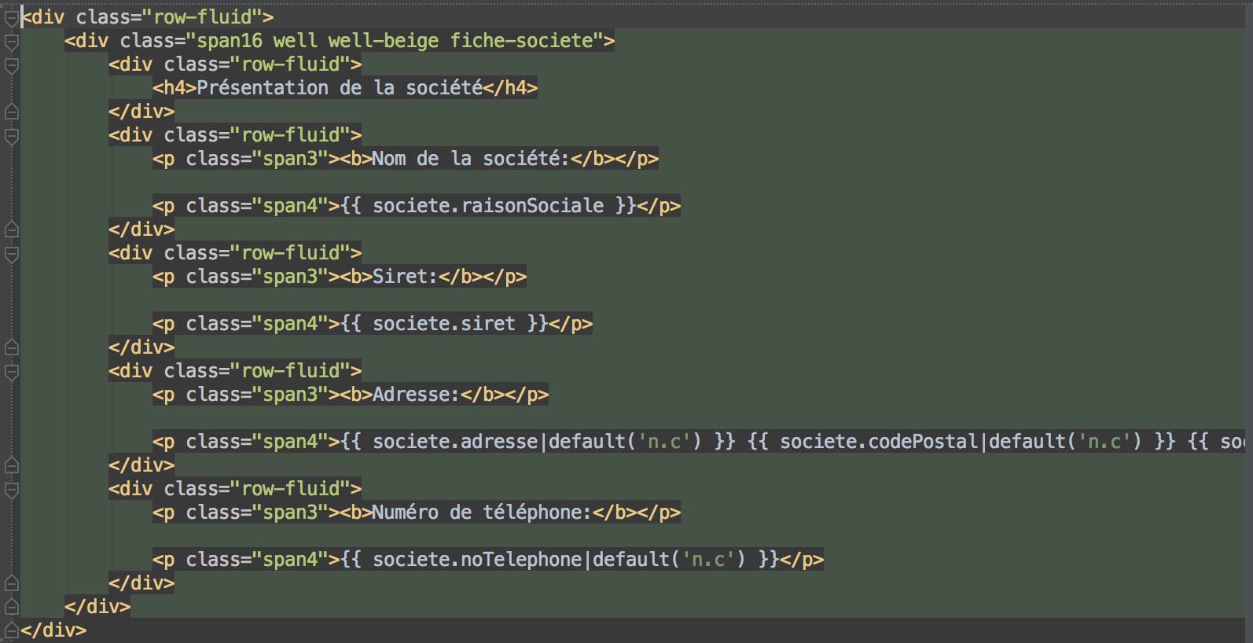Fold the row-fluid div wrapping the h4 heading
The image size is (1253, 643).
point(12,65)
